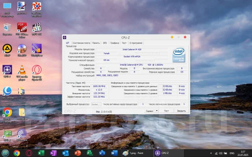Launch Excel from the taskbar
The width and height of the screenshot is (252, 157).
(41, 153)
